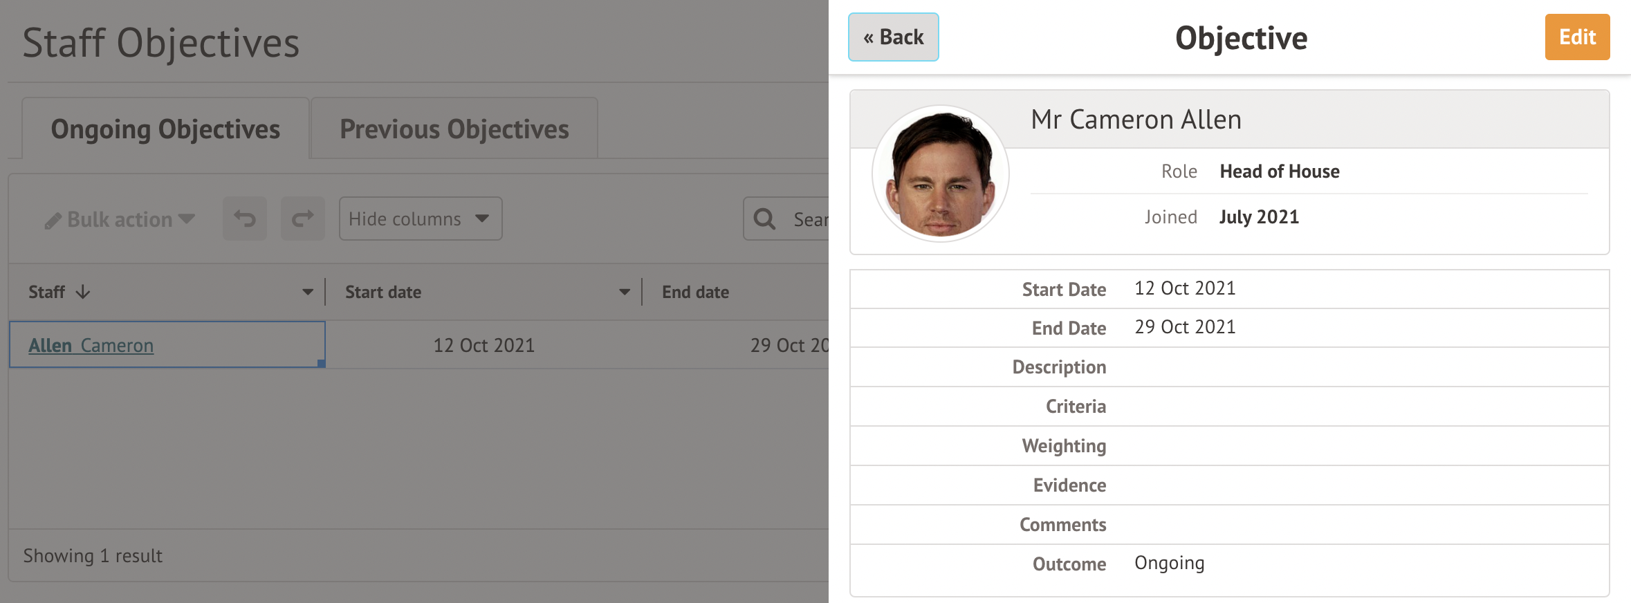Open the Allen Cameron staff link
The image size is (1631, 603).
click(91, 345)
